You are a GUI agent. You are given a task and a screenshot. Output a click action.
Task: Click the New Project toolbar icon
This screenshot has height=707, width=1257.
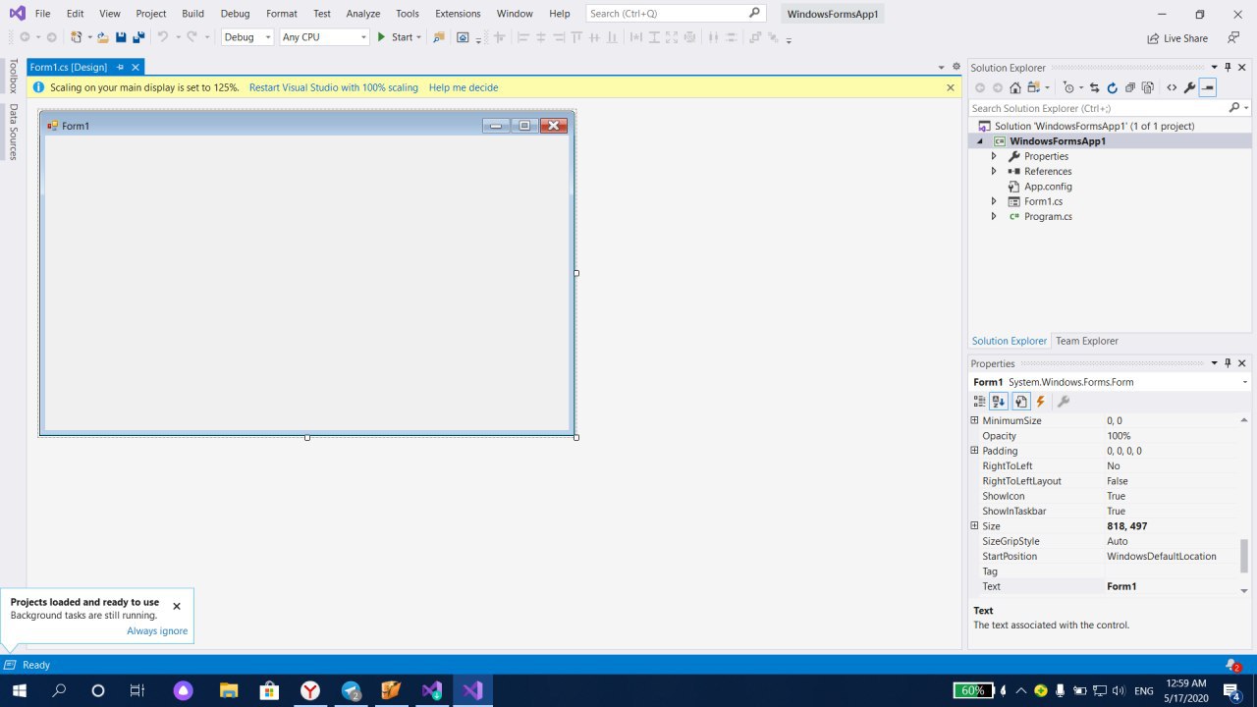pos(76,37)
